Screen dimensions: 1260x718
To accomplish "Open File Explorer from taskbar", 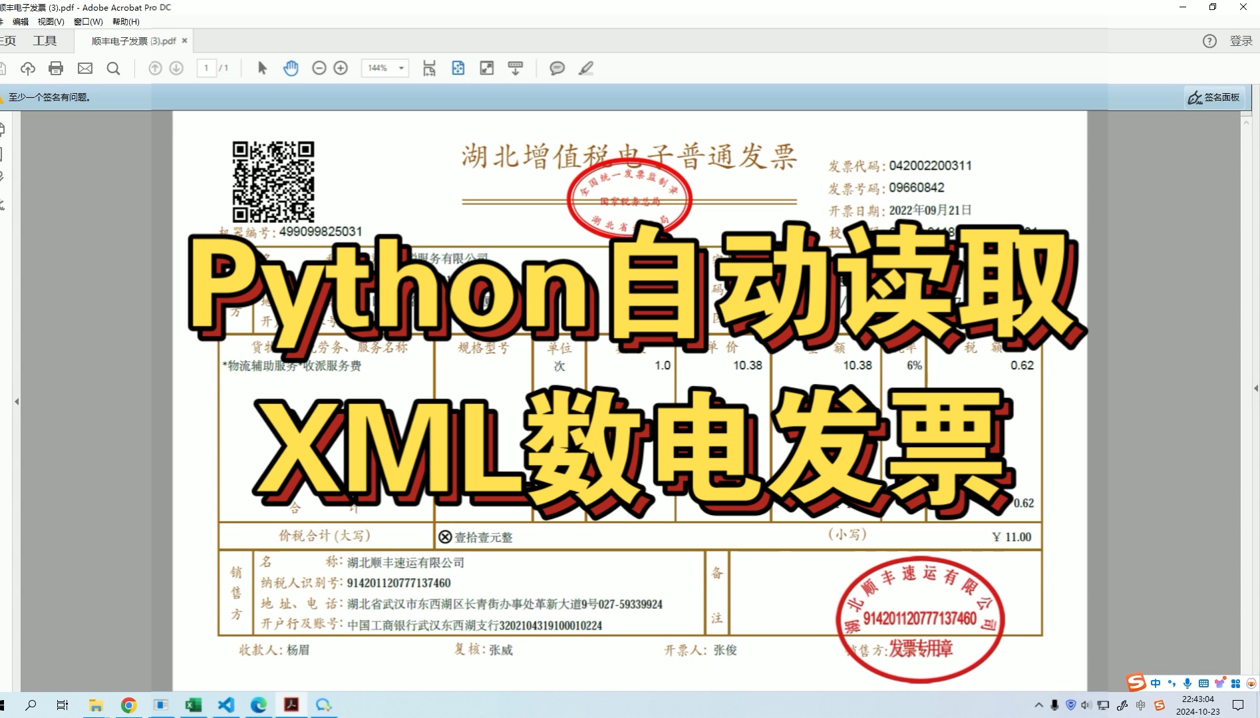I will point(96,705).
